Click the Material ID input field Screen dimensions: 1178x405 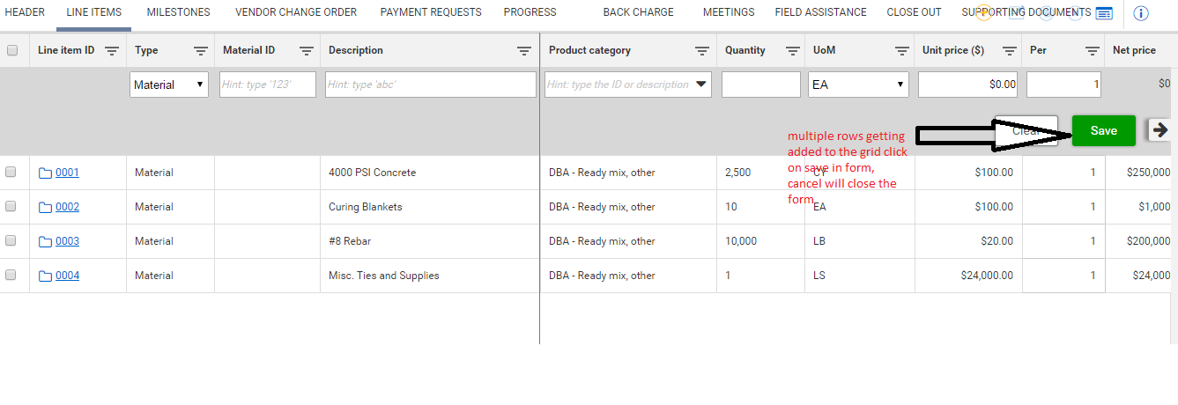coord(268,85)
